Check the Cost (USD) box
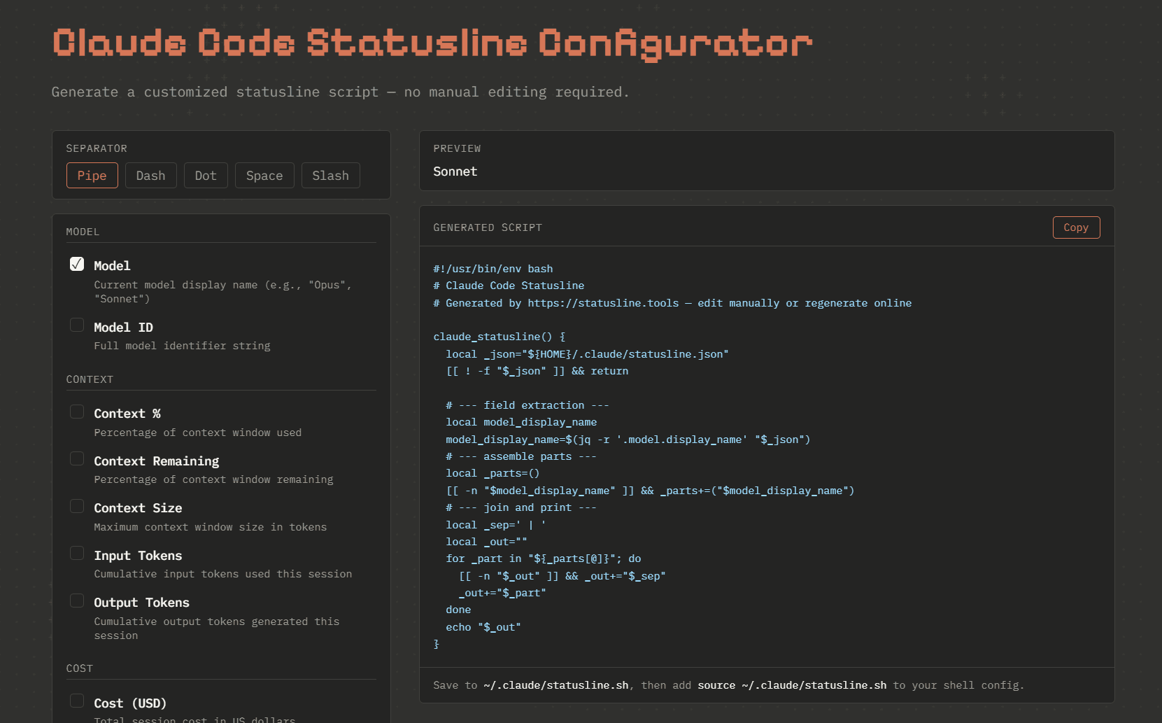 pyautogui.click(x=77, y=701)
